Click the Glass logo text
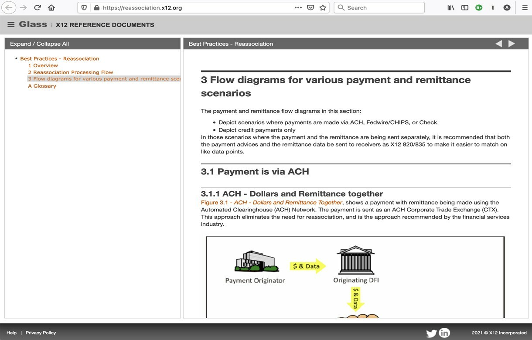The image size is (532, 340). 33,24
